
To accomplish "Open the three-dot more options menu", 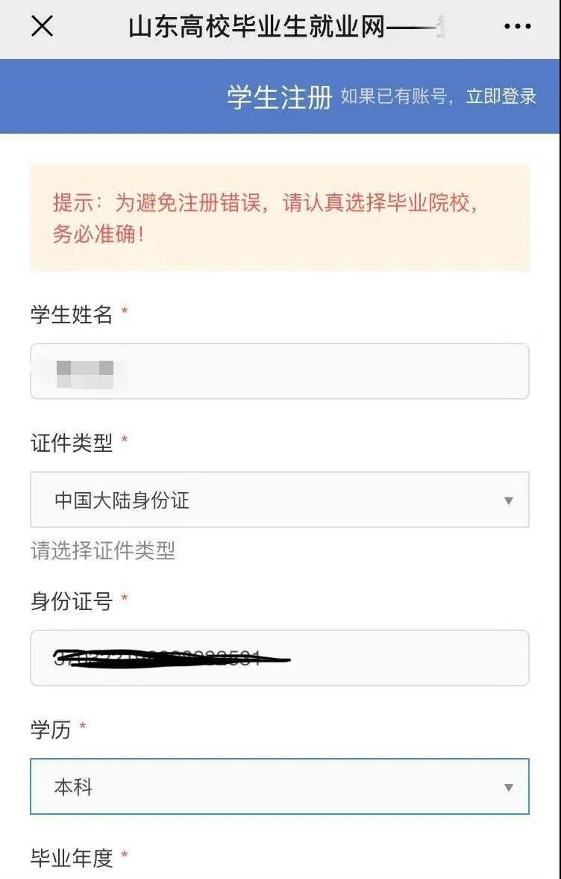I will click(517, 27).
